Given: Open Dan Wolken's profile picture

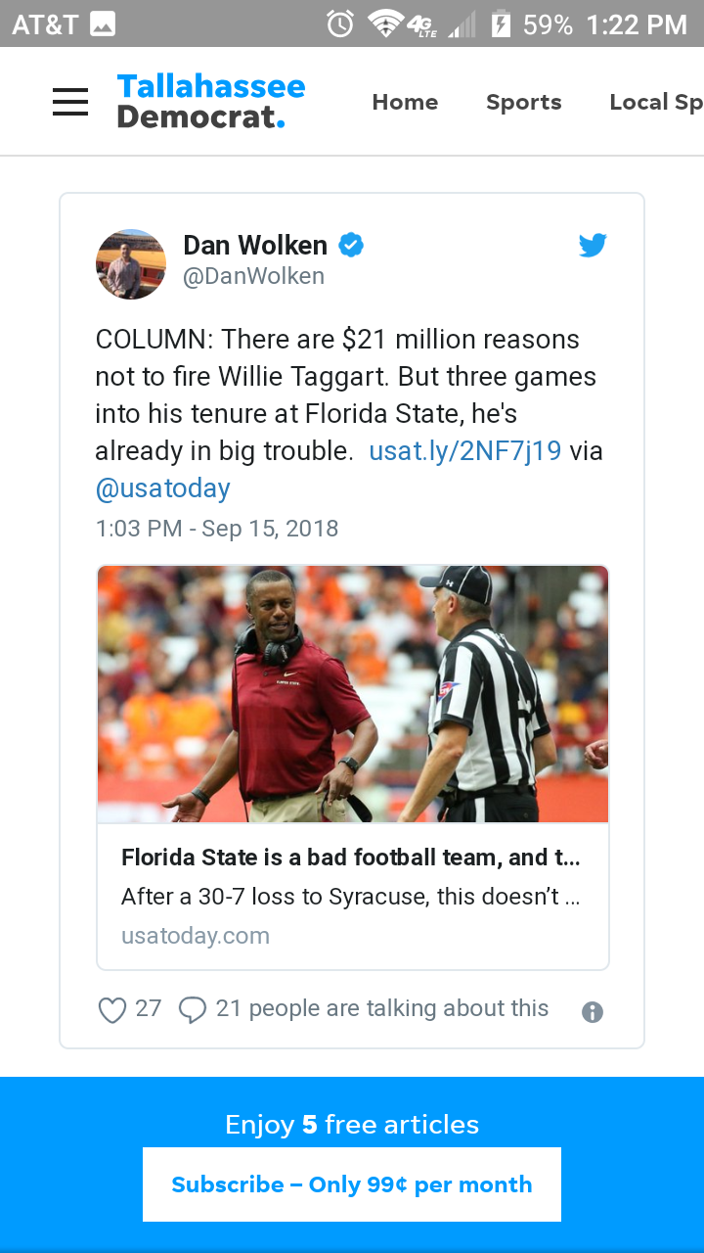Looking at the screenshot, I should click(x=131, y=263).
